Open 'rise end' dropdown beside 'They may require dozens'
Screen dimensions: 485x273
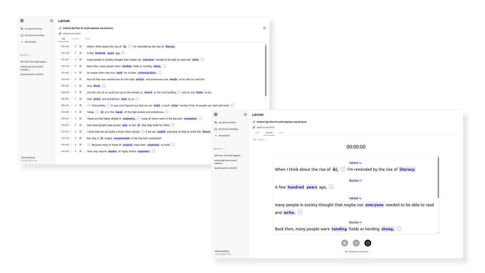pyautogui.click(x=66, y=151)
